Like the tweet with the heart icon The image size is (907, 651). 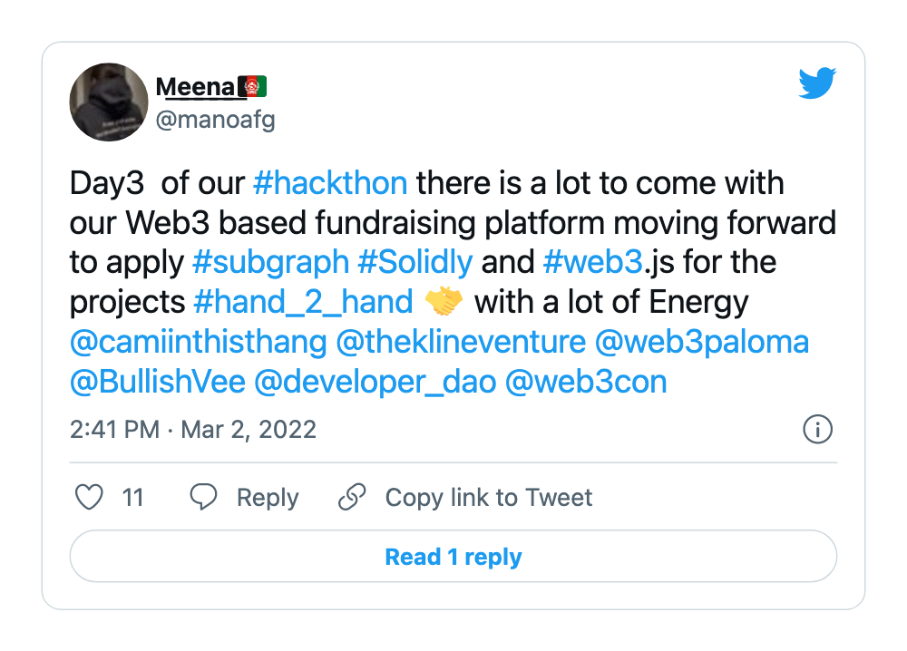tap(88, 498)
